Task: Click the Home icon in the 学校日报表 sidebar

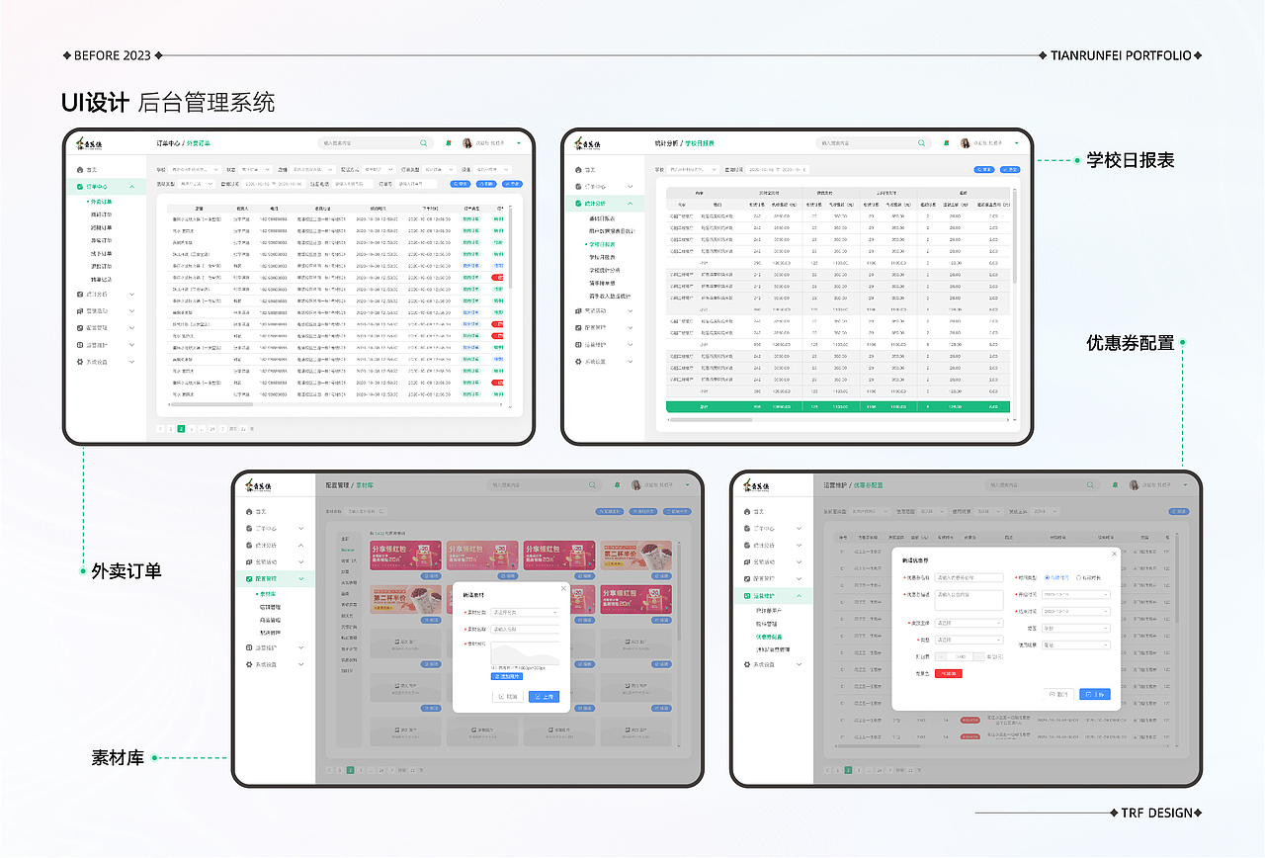Action: click(578, 170)
